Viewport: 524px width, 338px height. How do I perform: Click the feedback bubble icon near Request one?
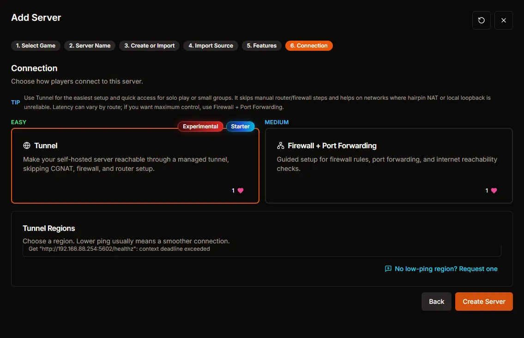coord(388,268)
